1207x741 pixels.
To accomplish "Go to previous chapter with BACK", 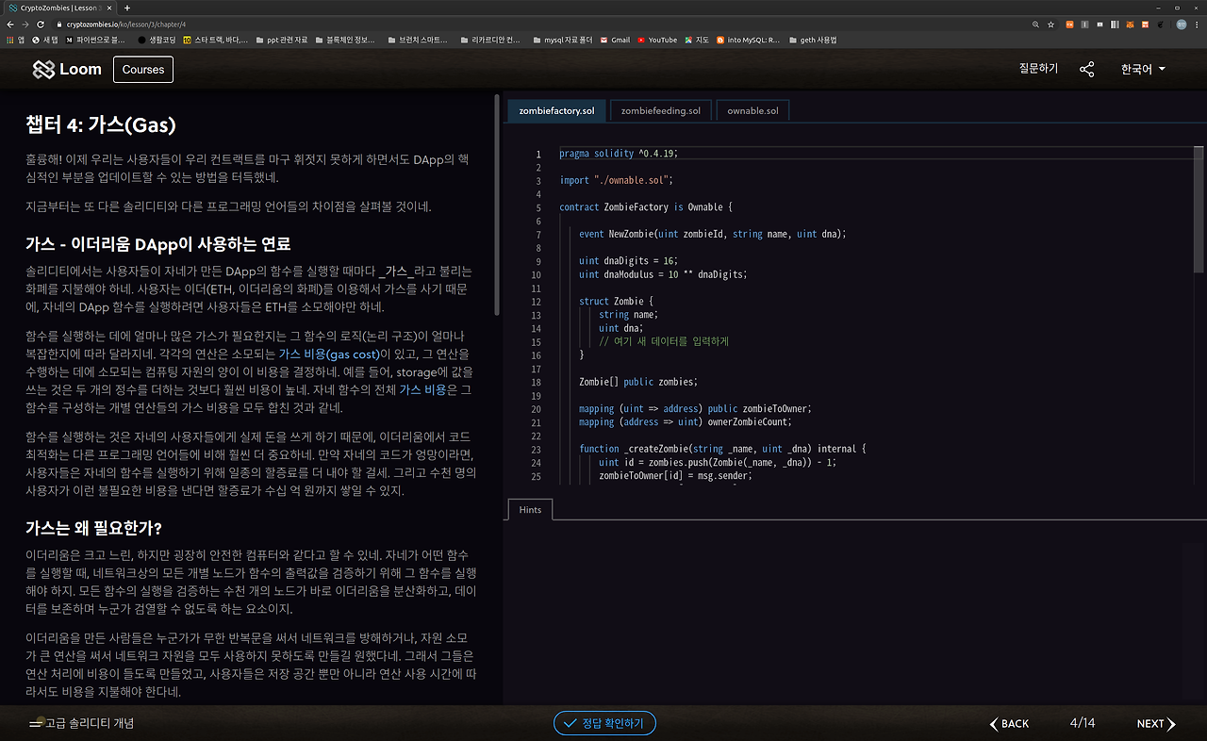I will [x=1009, y=723].
